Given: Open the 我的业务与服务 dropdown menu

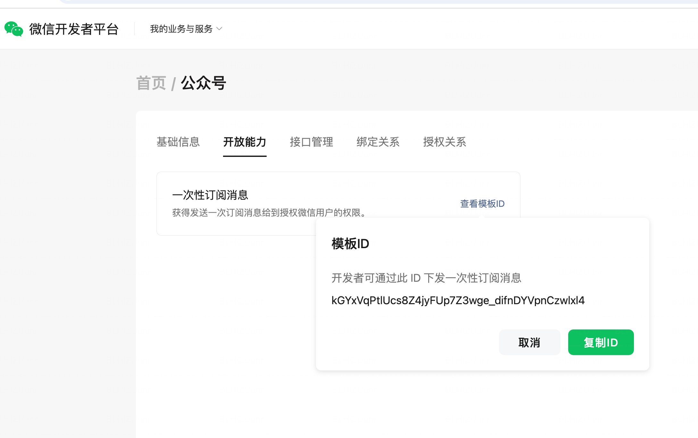Looking at the screenshot, I should coord(181,29).
